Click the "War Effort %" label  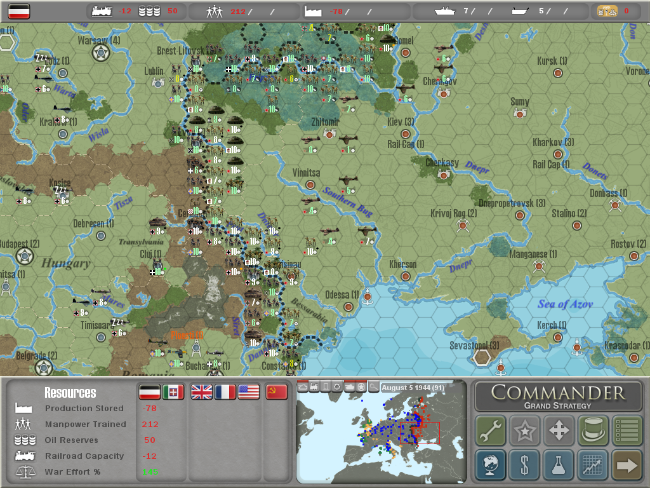pos(72,472)
